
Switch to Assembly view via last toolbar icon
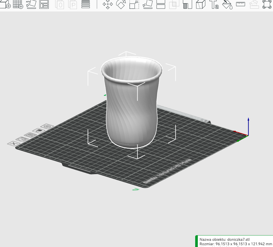(x=267, y=4)
